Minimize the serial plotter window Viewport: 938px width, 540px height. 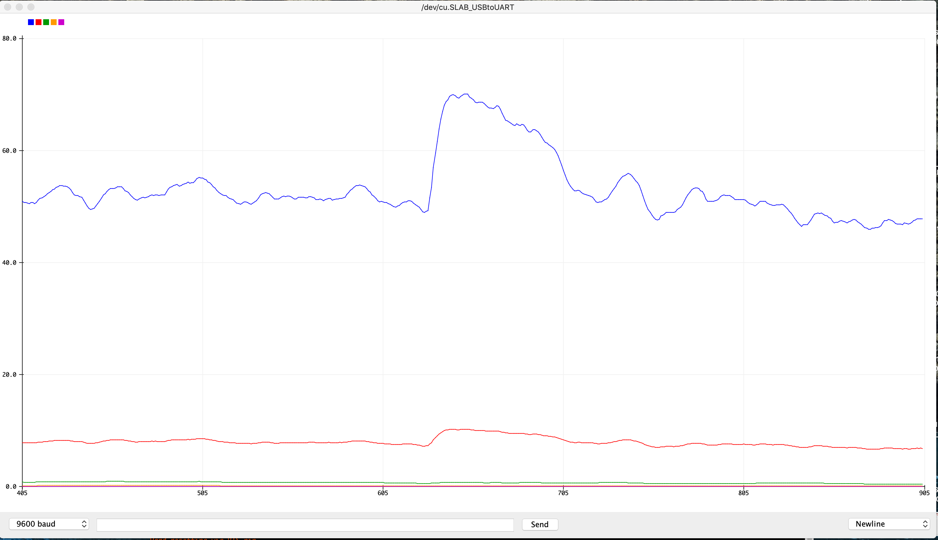pos(19,7)
